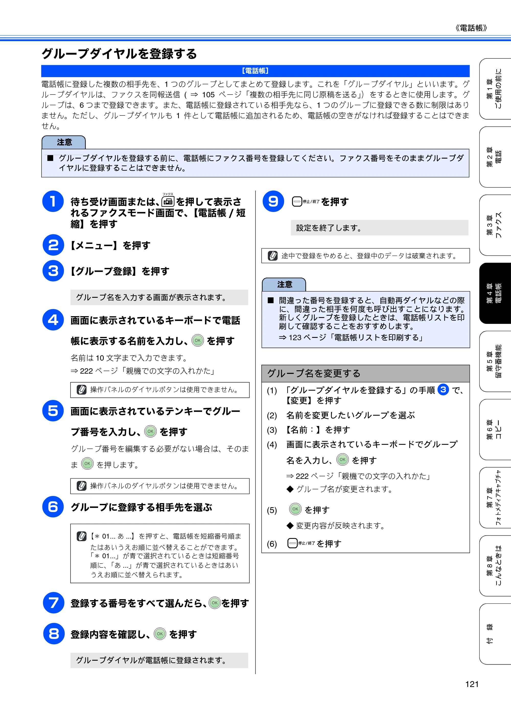This screenshot has width=511, height=723.
Task: Click the ［電話帳］ blue header bar
Action: pos(255,71)
